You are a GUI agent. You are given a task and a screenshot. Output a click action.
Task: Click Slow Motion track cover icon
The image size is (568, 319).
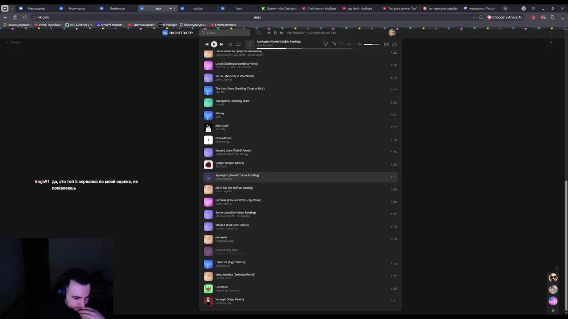(208, 140)
